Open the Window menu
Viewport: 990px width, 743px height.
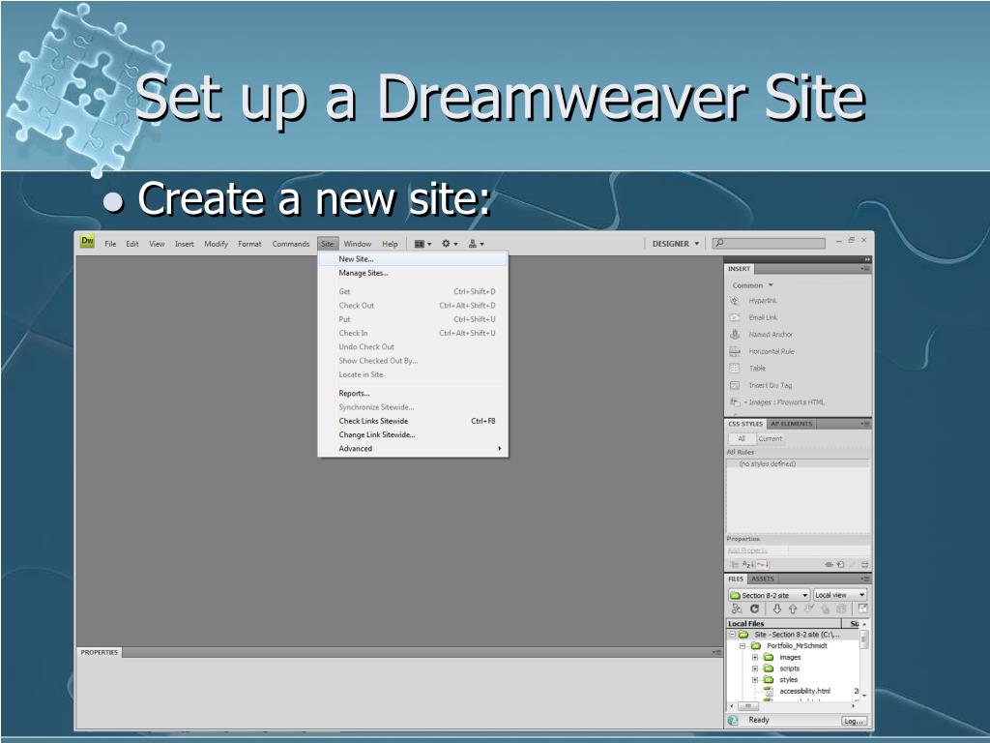(358, 244)
